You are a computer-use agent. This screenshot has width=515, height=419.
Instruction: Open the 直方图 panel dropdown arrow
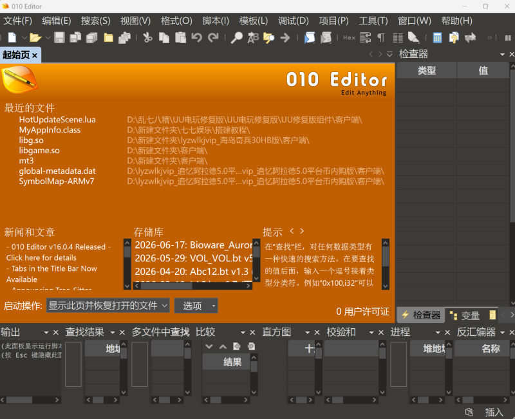point(308,333)
